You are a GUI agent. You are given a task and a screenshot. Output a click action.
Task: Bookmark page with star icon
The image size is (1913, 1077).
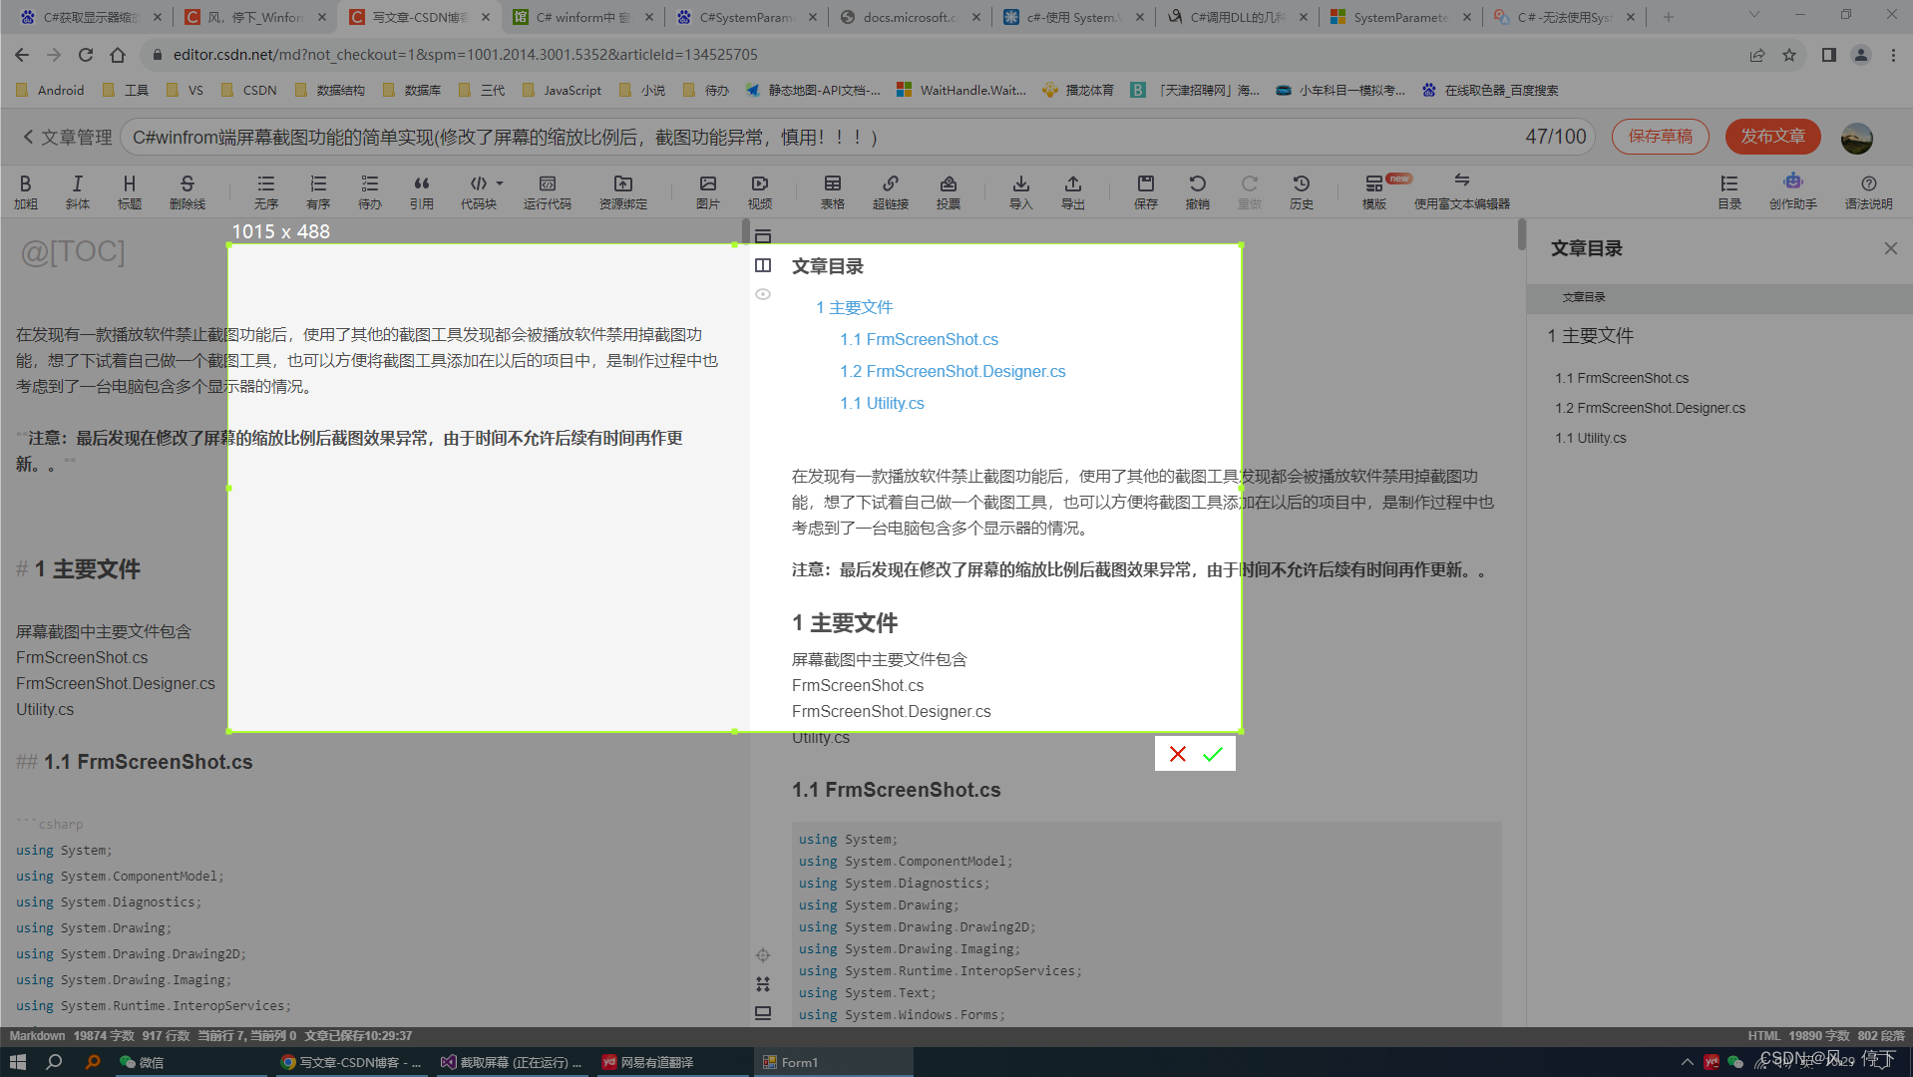tap(1789, 55)
